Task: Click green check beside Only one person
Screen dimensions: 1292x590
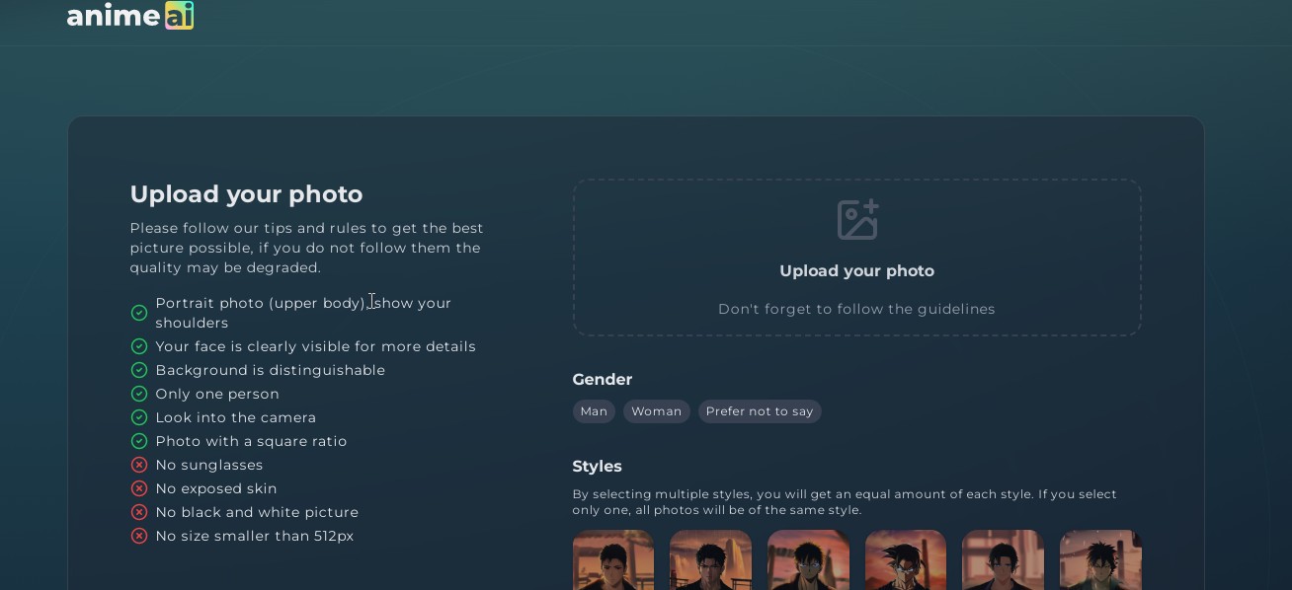Action: click(139, 394)
